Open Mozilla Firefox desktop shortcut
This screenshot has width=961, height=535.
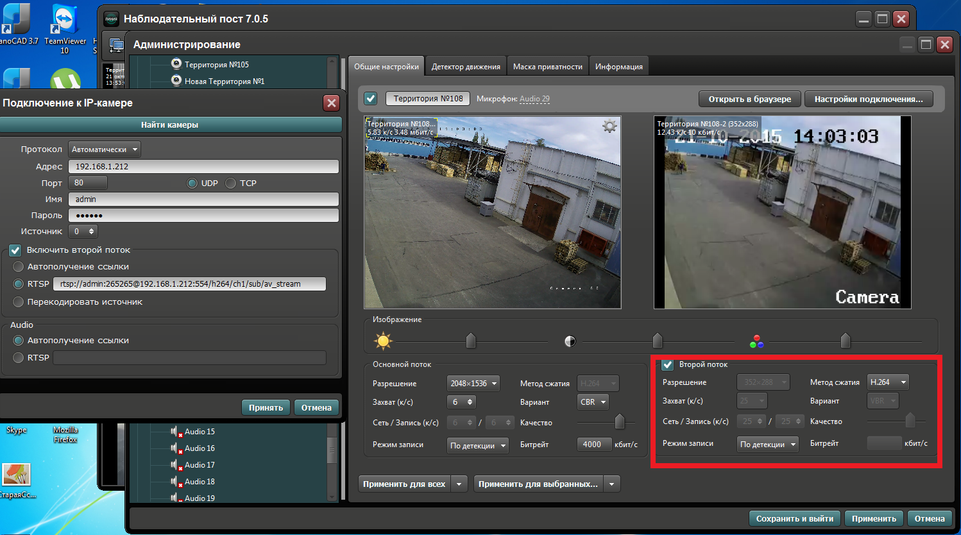(65, 434)
